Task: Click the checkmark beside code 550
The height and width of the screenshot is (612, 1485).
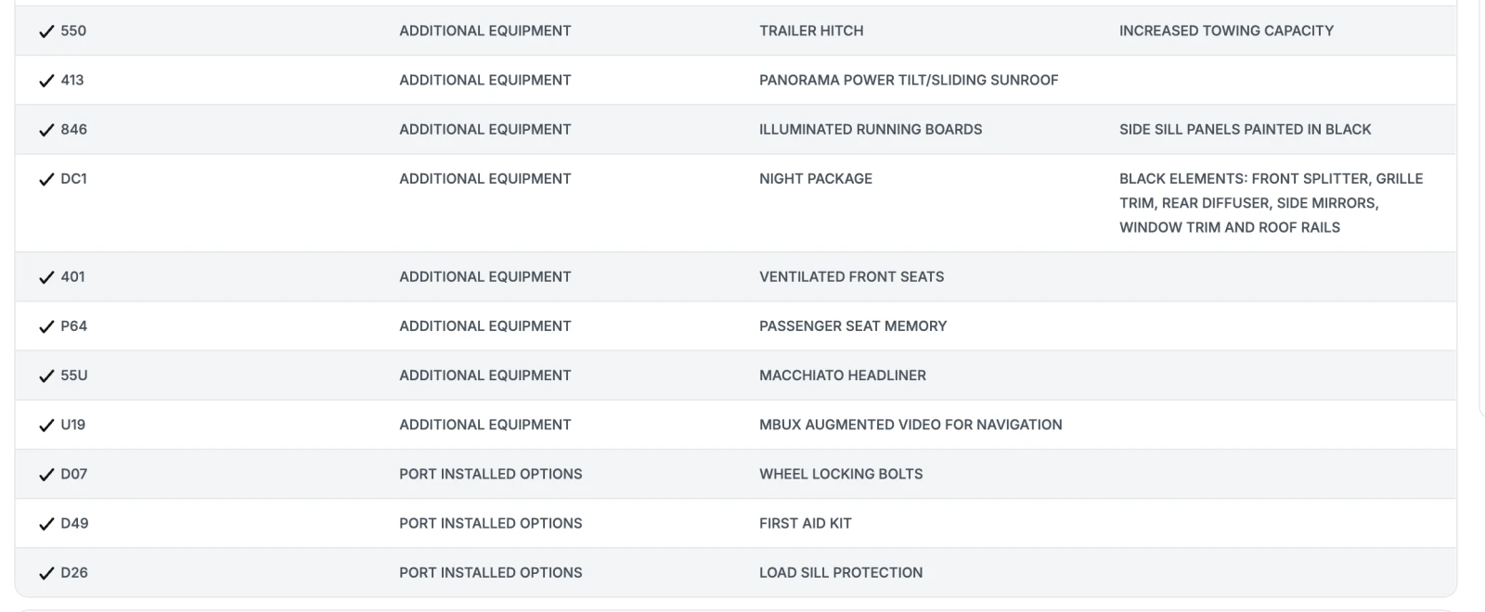Action: [x=46, y=32]
